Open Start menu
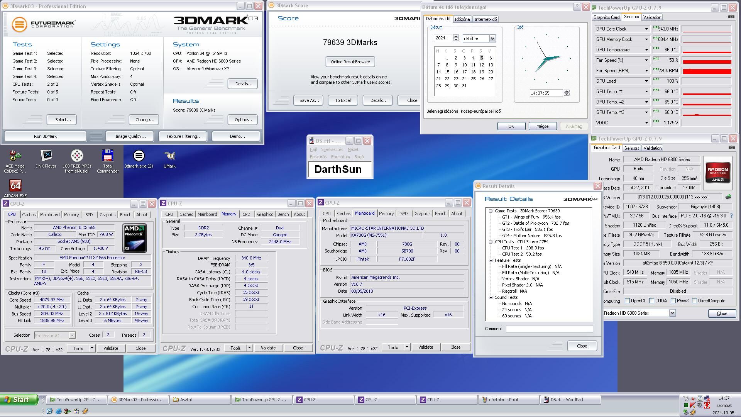The height and width of the screenshot is (417, 741). (19, 400)
